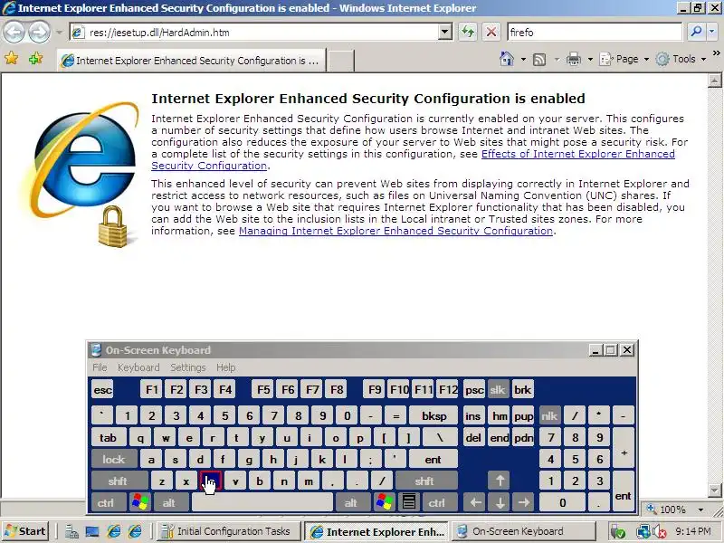
Task: Switch to On-Screen Keyboard taskbar button
Action: [523, 531]
